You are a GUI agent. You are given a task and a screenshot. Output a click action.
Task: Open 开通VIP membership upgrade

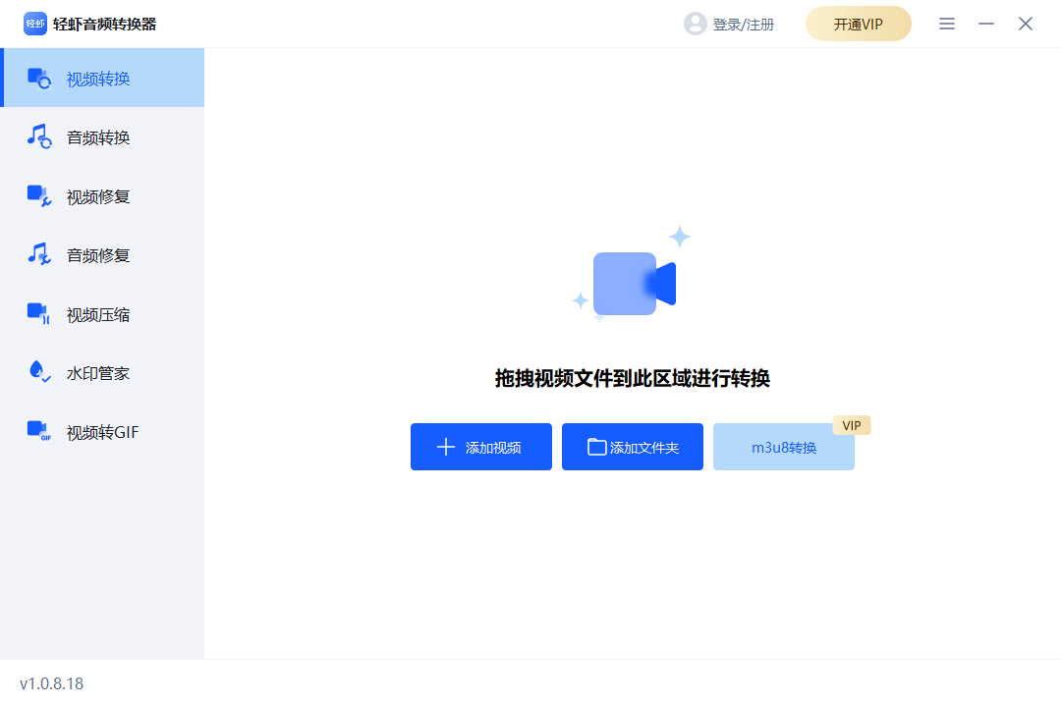click(858, 24)
